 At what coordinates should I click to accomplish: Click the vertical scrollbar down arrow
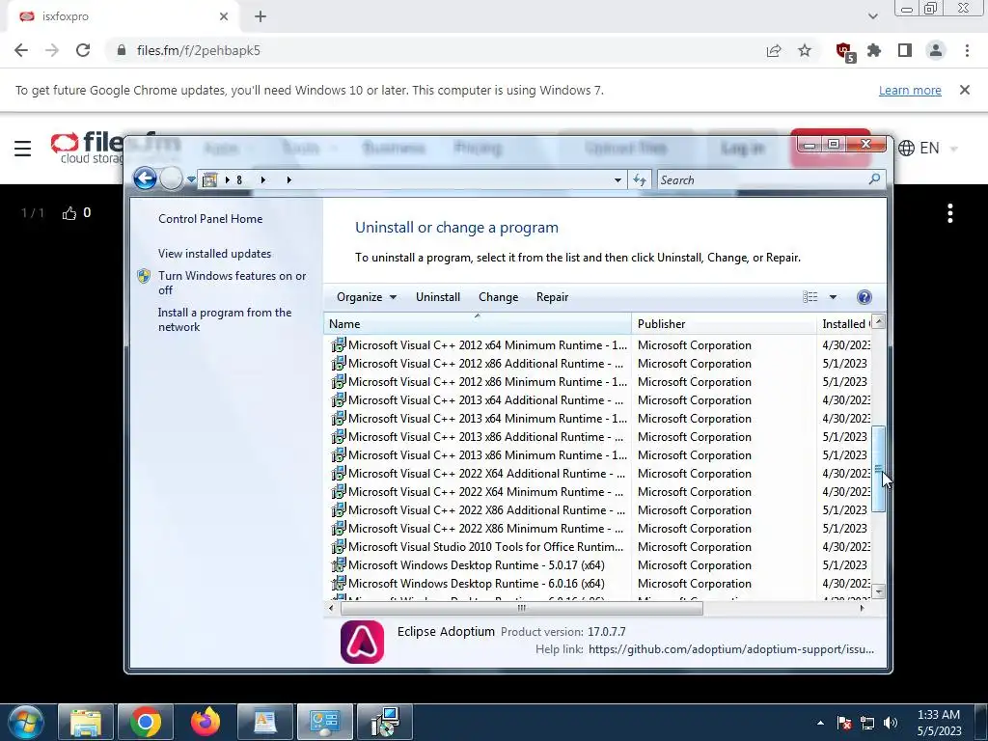point(878,591)
